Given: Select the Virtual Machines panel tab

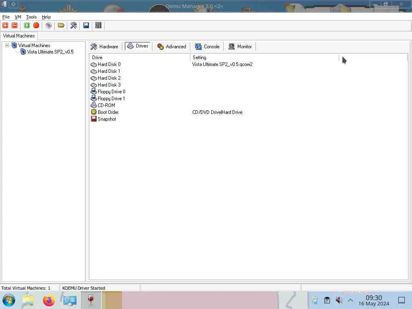Looking at the screenshot, I should 19,36.
